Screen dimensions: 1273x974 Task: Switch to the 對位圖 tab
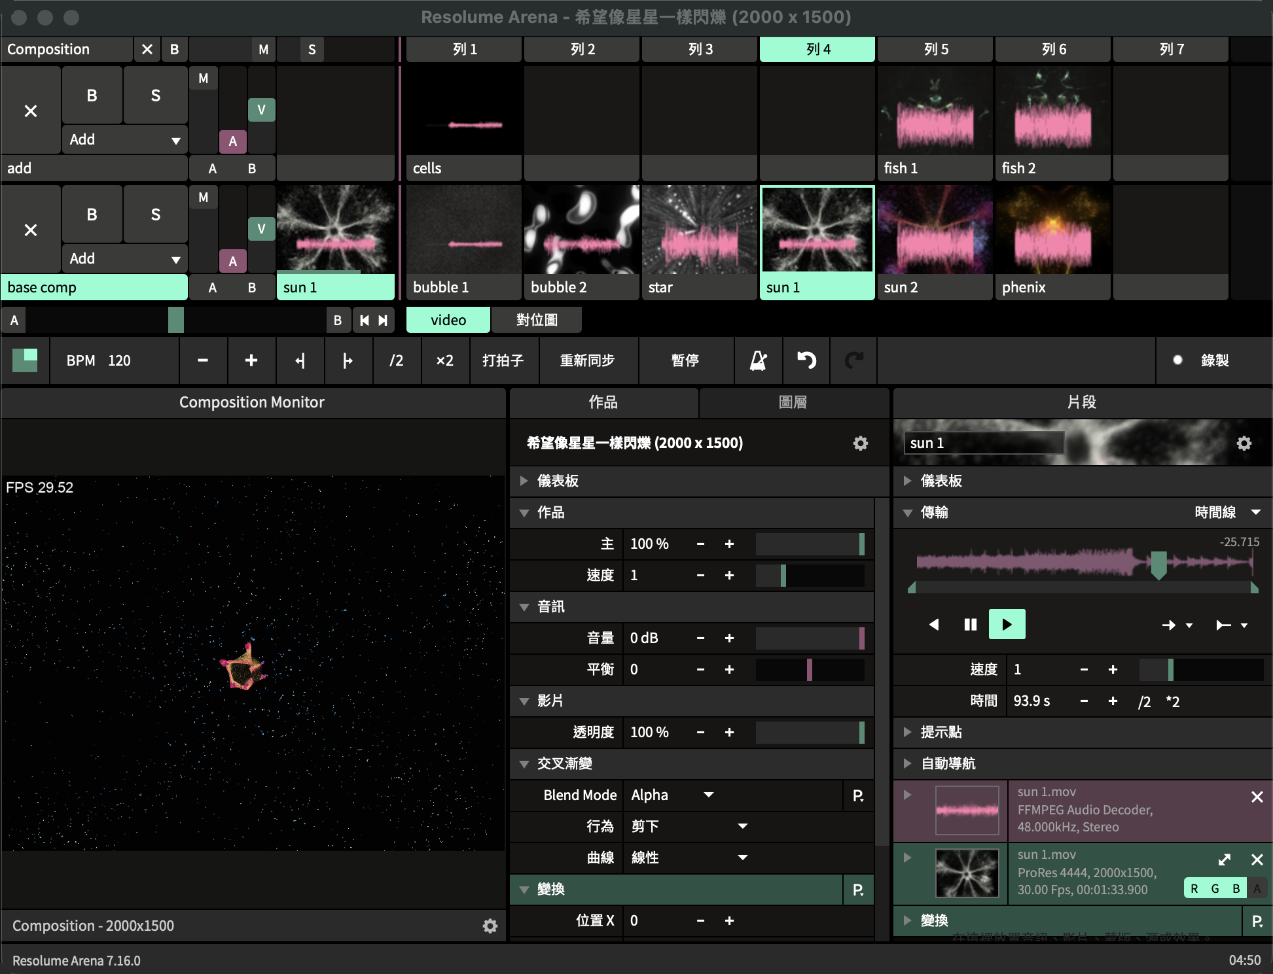[537, 320]
